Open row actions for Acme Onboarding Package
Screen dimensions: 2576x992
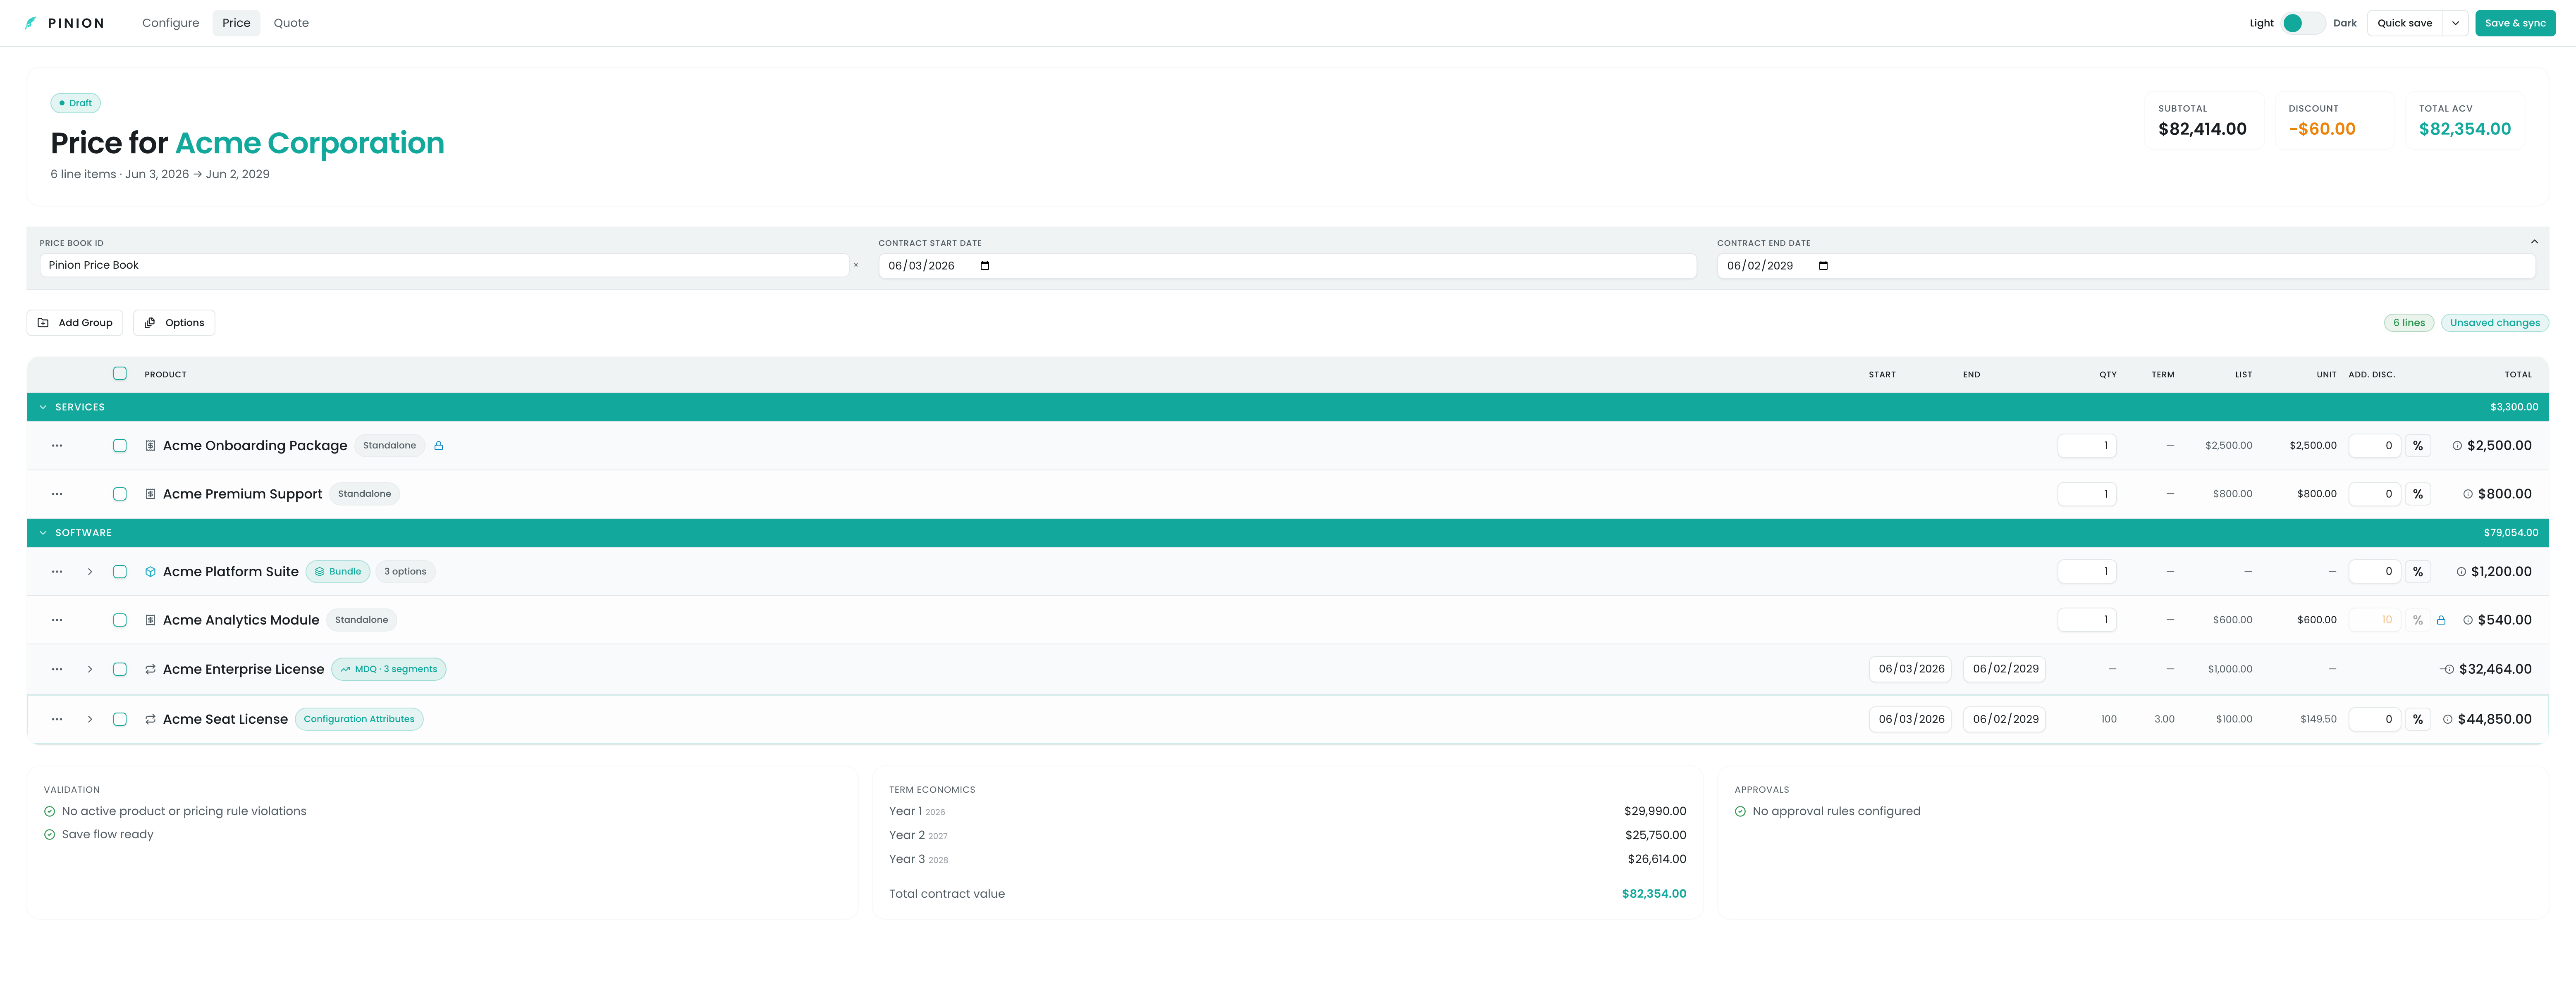pos(57,446)
